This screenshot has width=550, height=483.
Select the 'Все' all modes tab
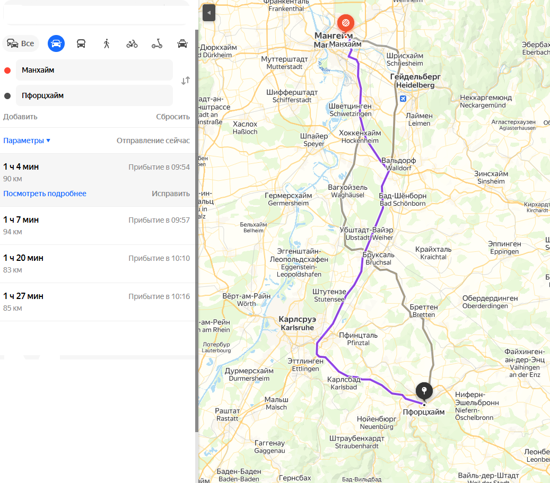(21, 43)
